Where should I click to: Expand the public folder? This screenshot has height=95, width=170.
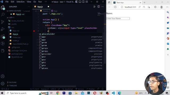pos(14,24)
